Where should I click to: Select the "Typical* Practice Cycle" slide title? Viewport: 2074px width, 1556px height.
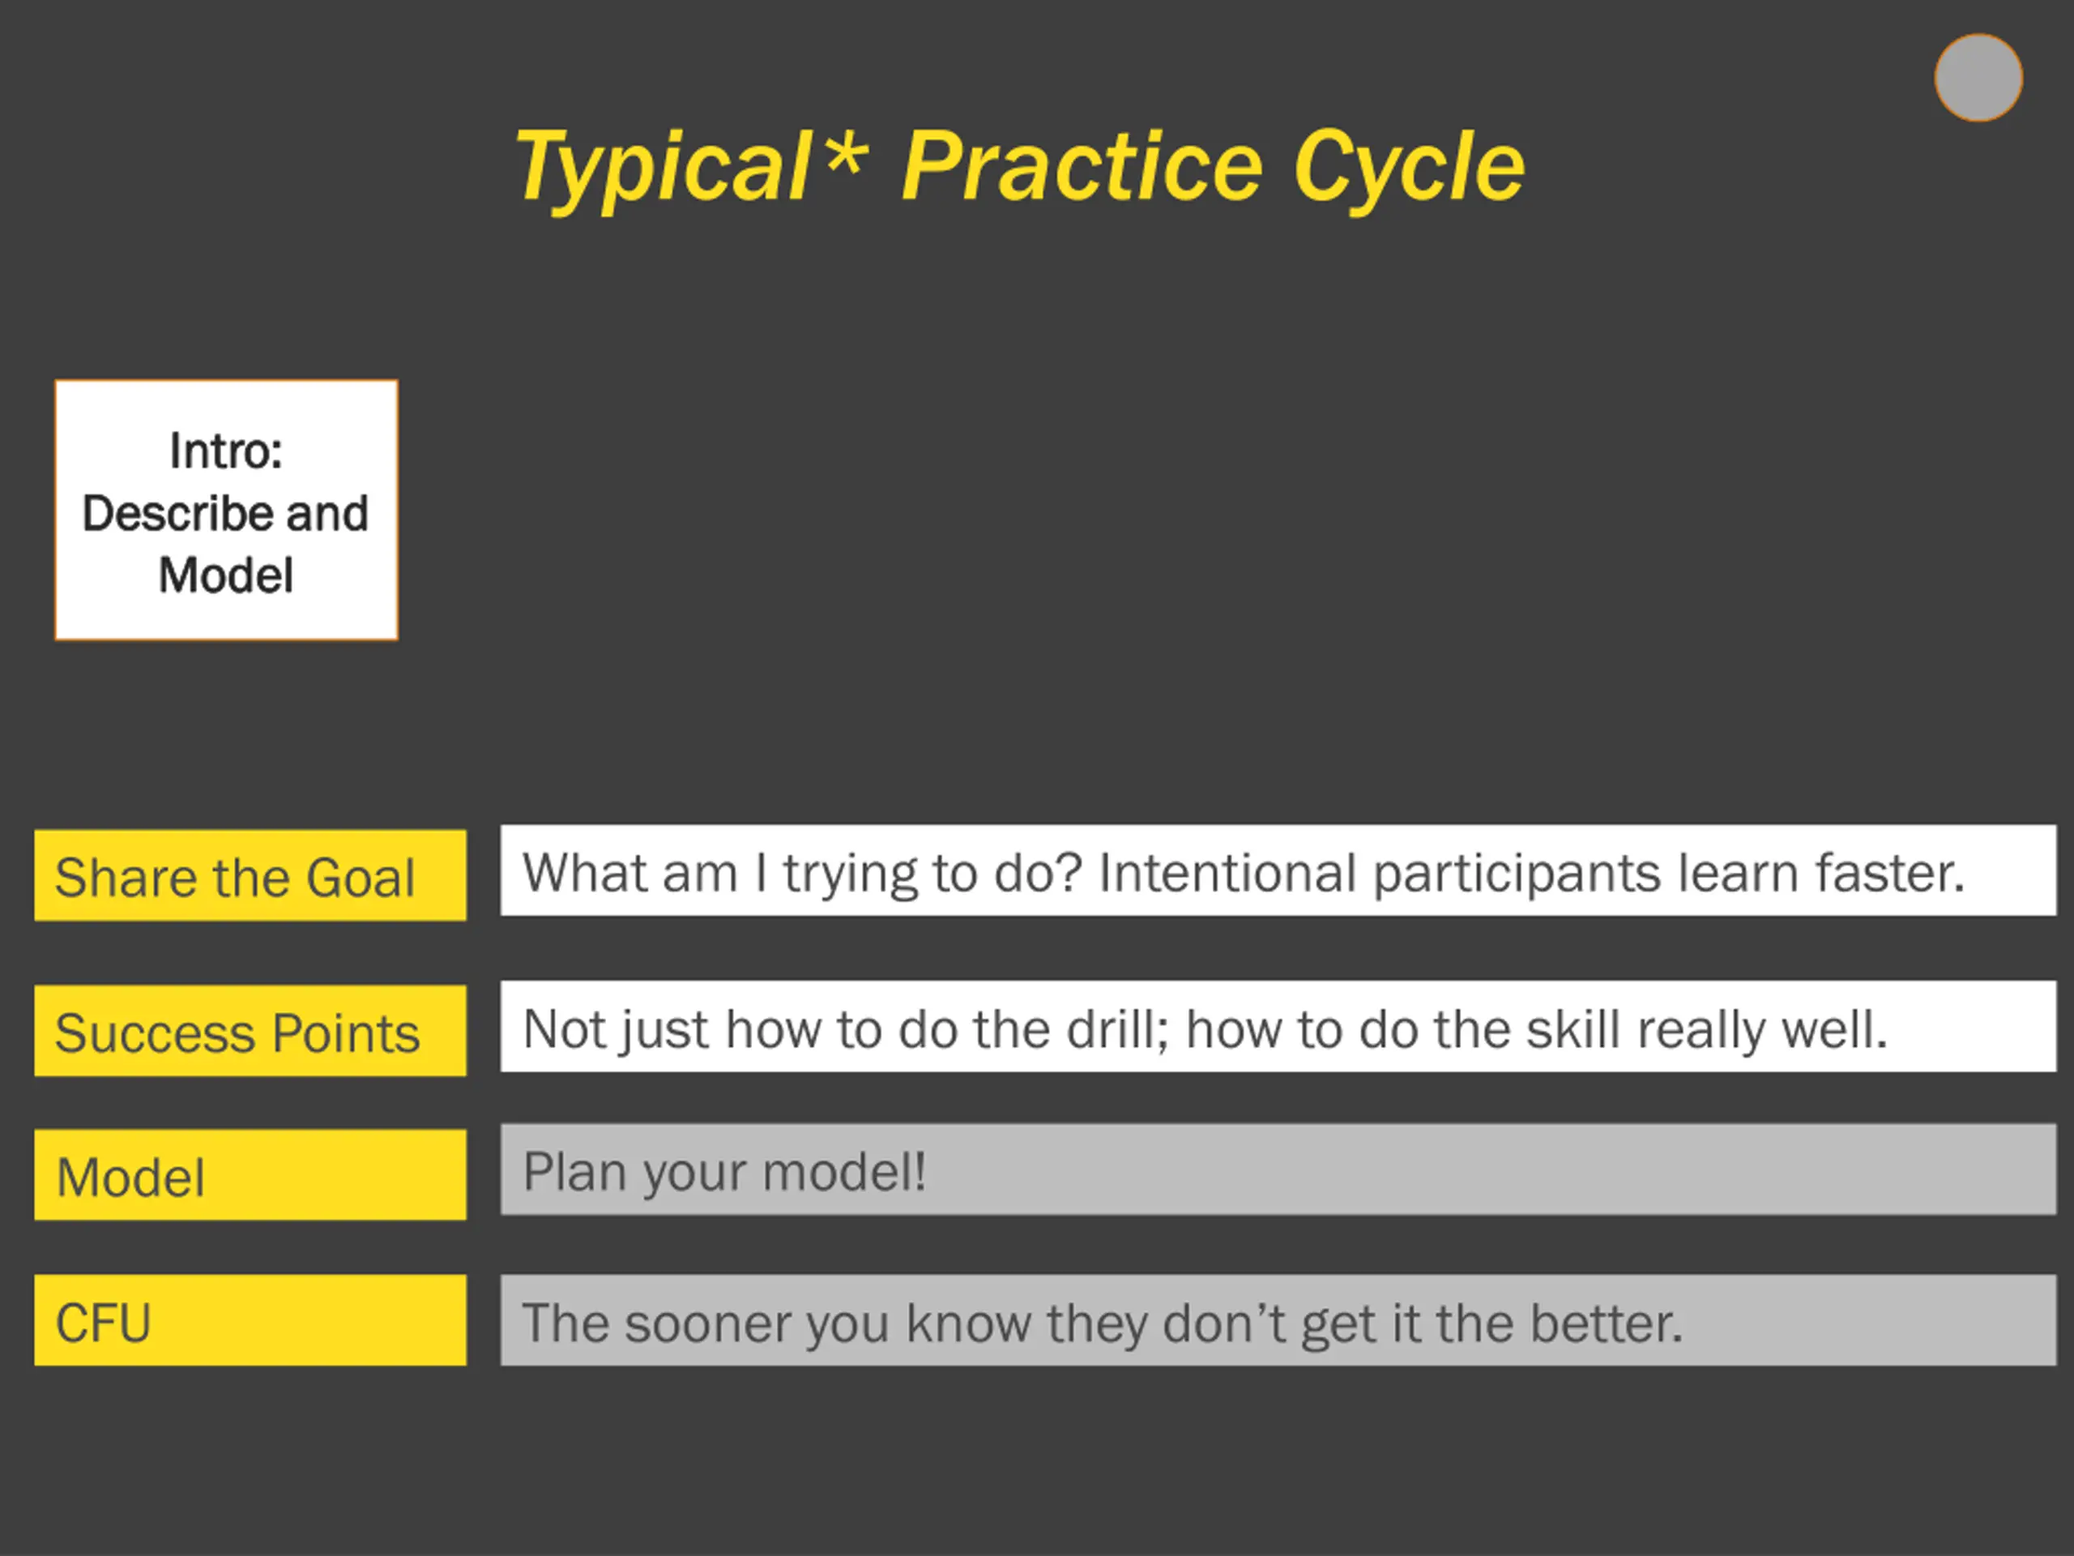1020,166
